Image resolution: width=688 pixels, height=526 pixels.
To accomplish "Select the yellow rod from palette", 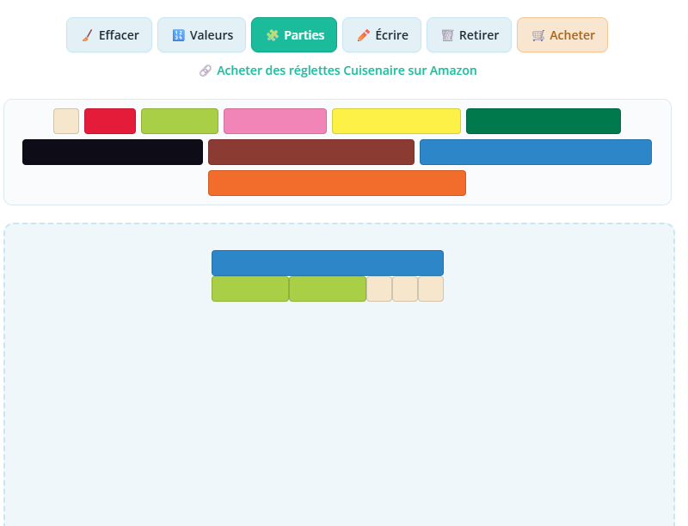I will coord(396,121).
